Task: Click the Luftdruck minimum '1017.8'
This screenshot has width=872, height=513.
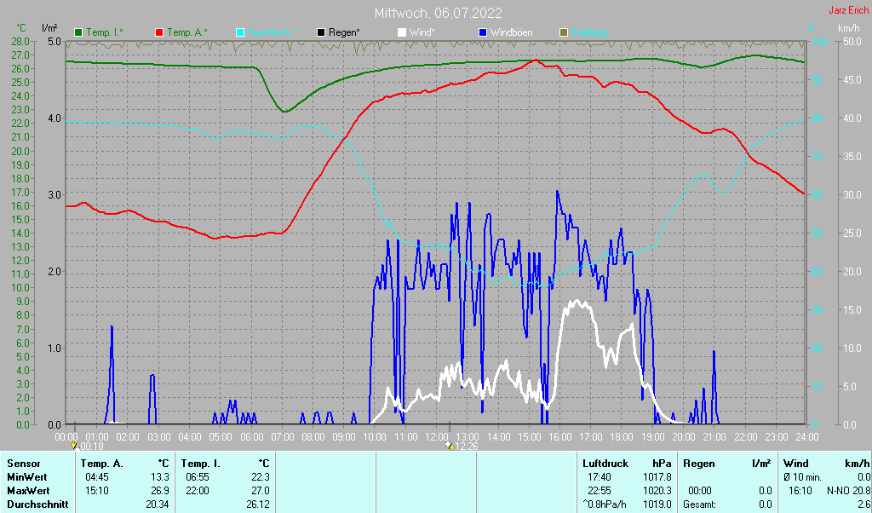Action: pyautogui.click(x=657, y=477)
